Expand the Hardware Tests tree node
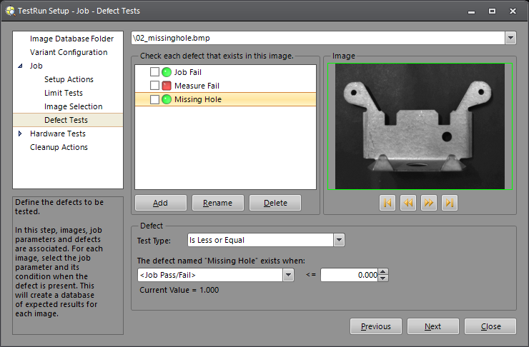Screen dimensions: 529x347 20,134
